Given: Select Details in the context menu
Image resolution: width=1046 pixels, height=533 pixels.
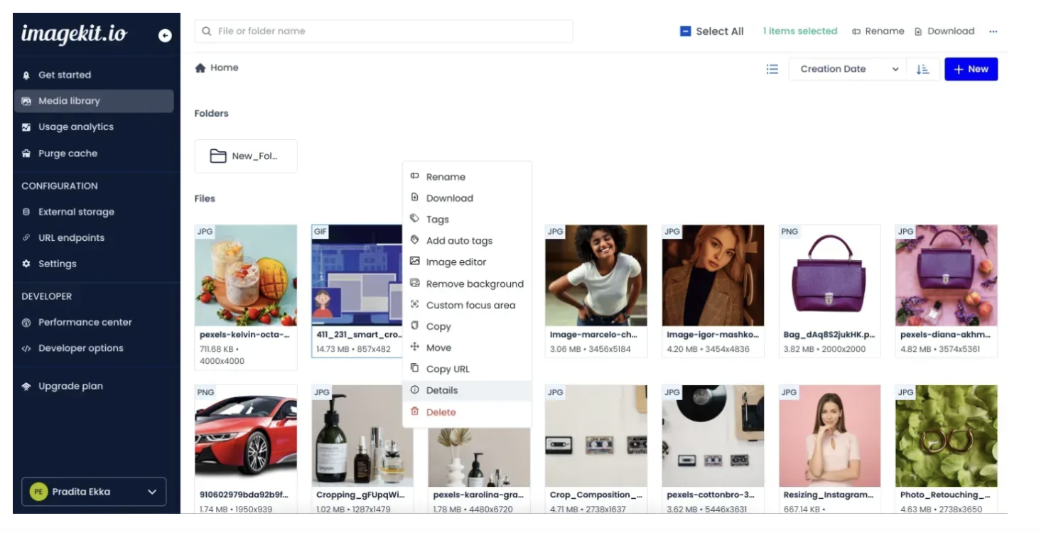Looking at the screenshot, I should pyautogui.click(x=441, y=390).
